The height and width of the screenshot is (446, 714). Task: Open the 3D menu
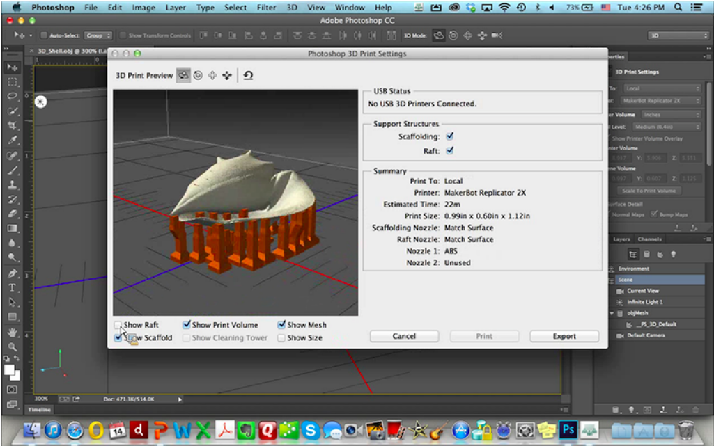(x=292, y=7)
